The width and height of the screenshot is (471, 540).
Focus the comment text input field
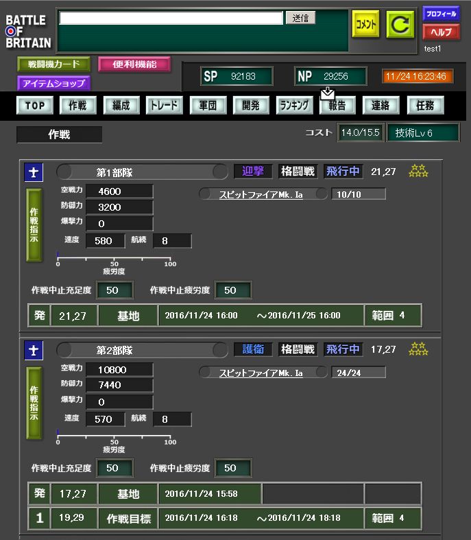coord(171,18)
